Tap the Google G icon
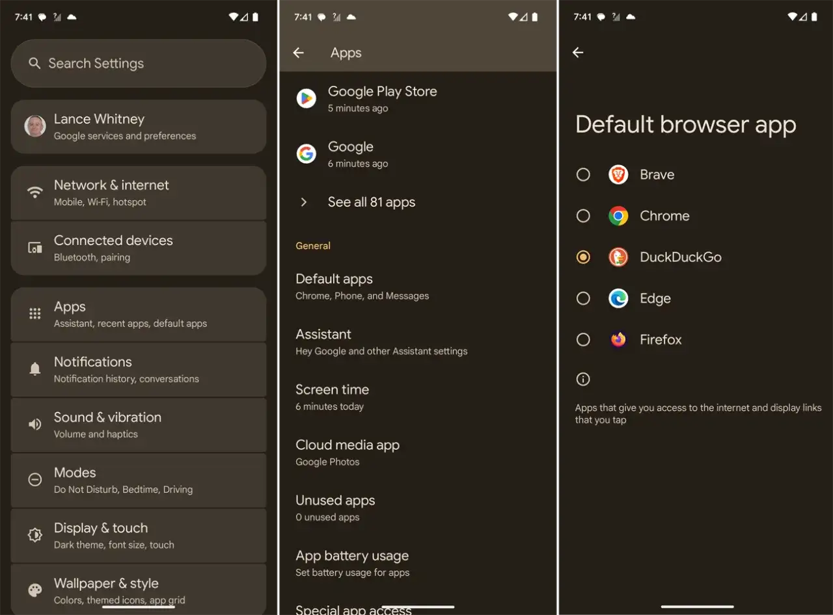 pos(306,153)
